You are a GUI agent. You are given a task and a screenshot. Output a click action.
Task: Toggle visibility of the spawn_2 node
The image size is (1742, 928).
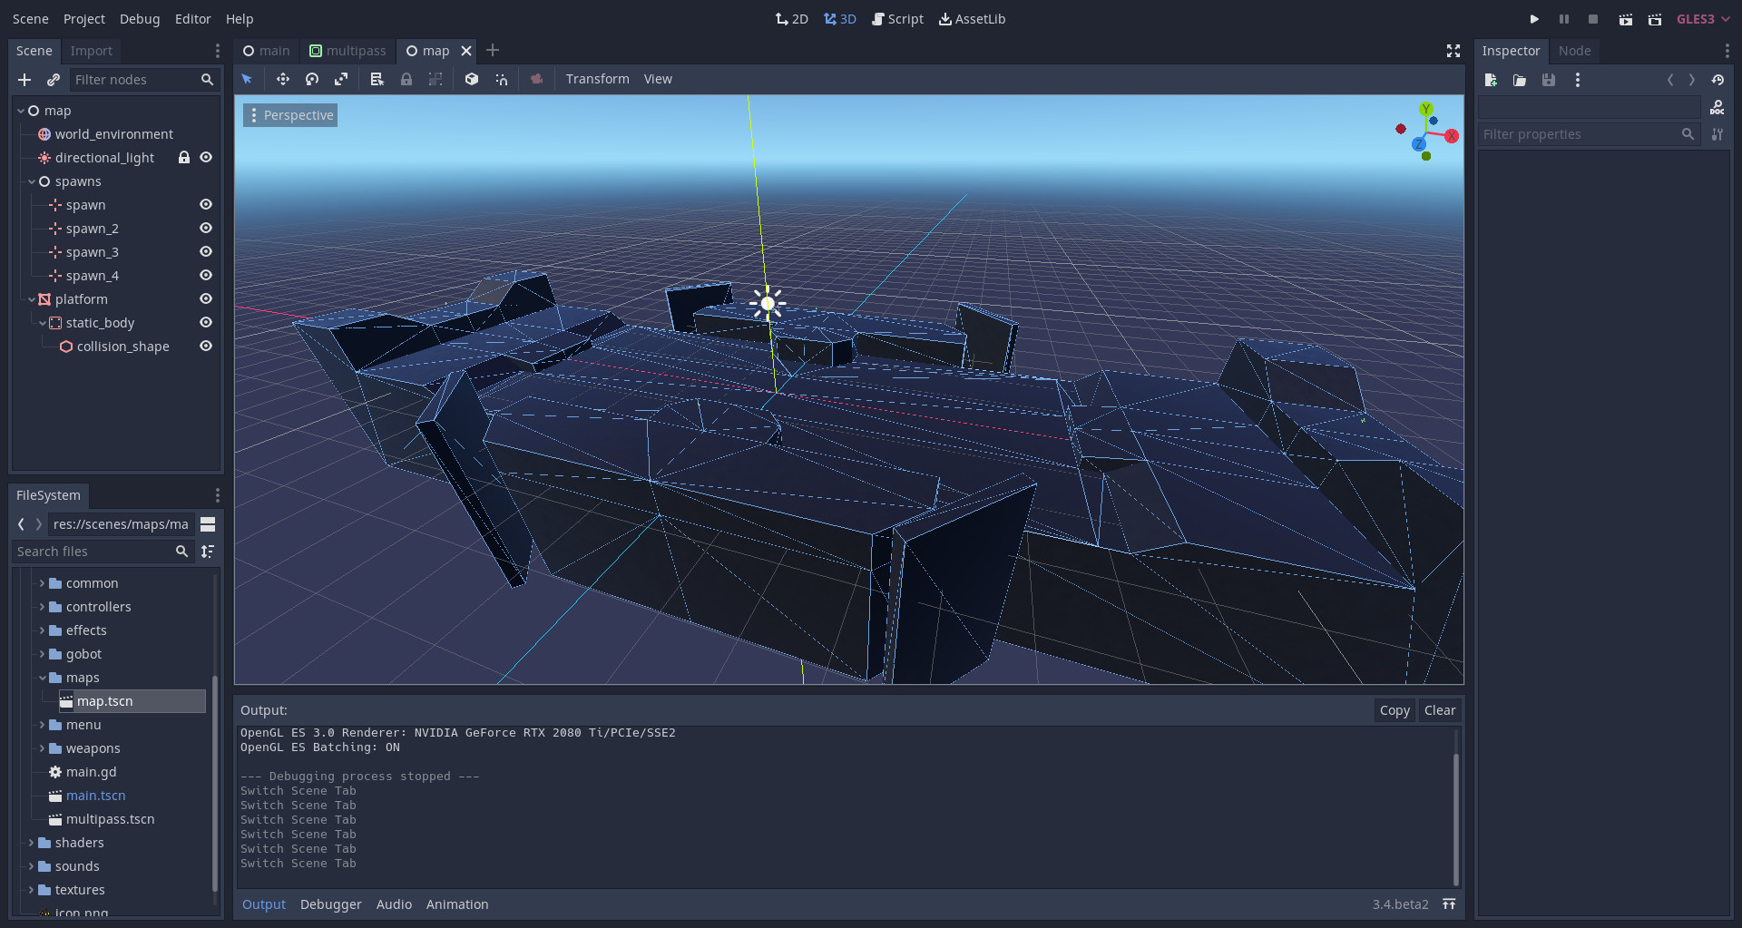click(x=206, y=228)
